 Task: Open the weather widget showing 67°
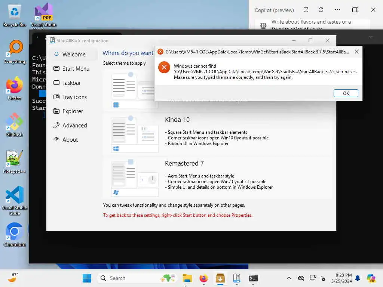[x=13, y=278]
